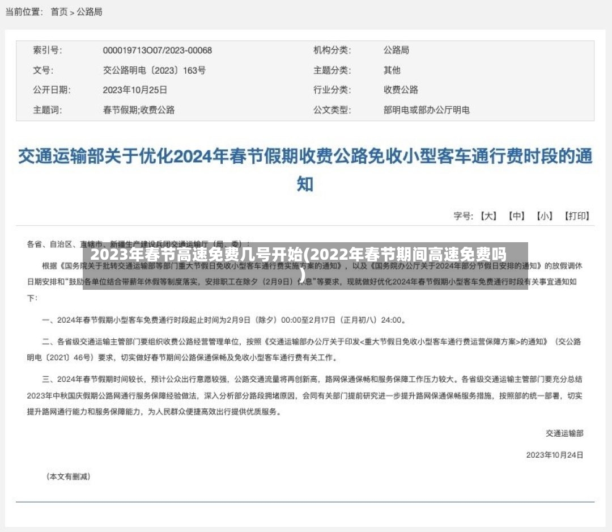Select document number 交公路明电〔2023〕163号
This screenshot has width=612, height=532.
(154, 70)
